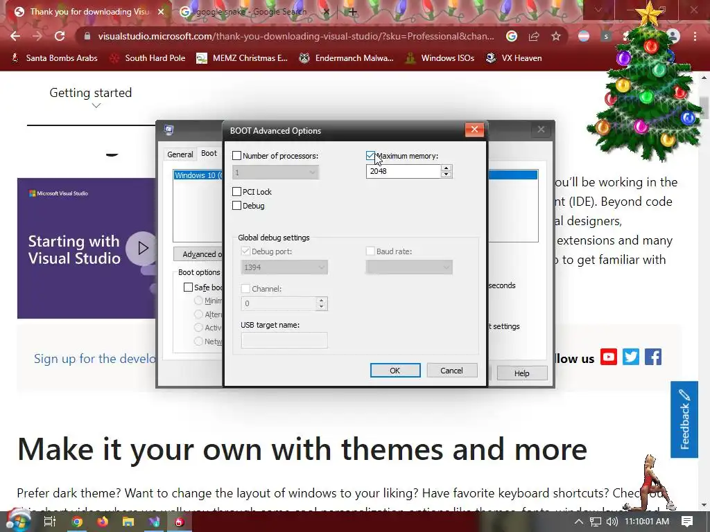Screen dimensions: 710x532
Task: Reload the page with the refresh icon
Action: pos(60,36)
